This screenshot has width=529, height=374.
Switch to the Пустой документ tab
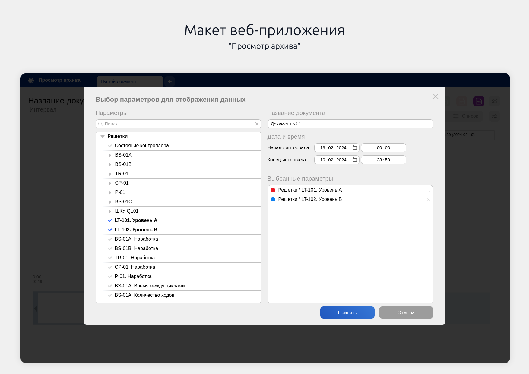tap(130, 81)
